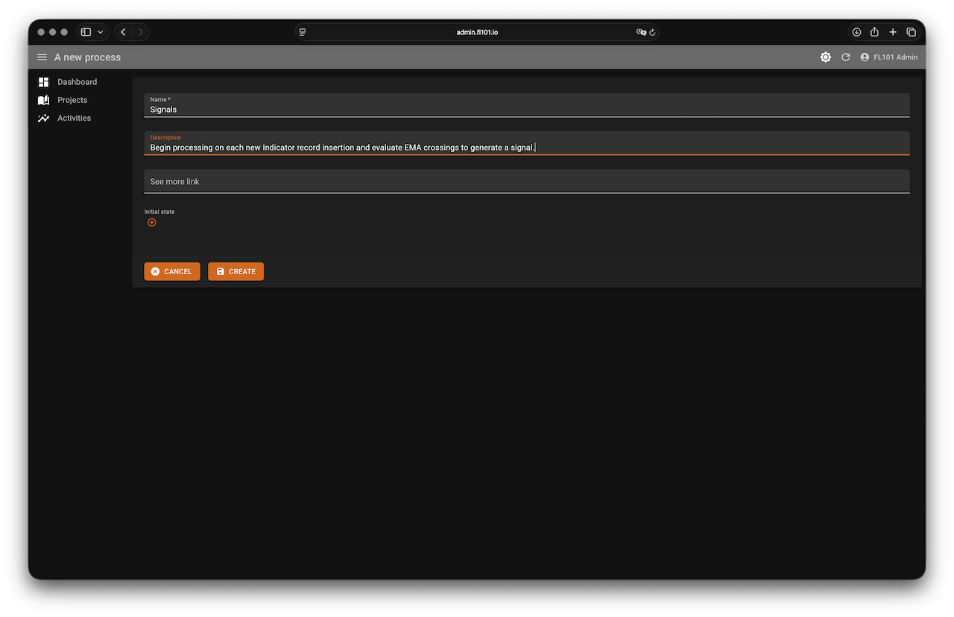
Task: Focus the Name input field
Action: coord(526,110)
